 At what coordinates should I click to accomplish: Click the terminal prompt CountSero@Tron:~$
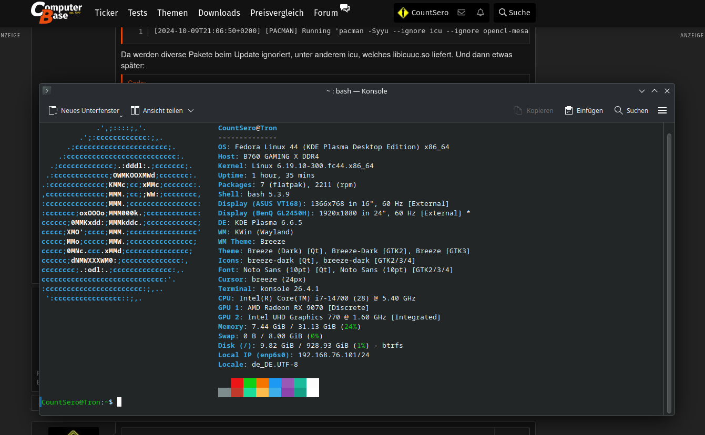tap(77, 402)
